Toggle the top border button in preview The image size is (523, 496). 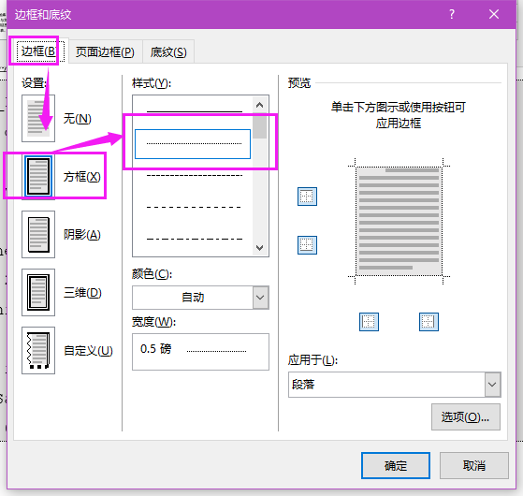tap(307, 197)
